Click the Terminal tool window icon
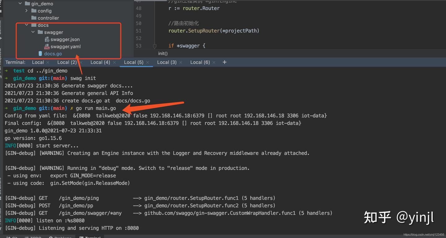446x238 pixels. pos(90,237)
